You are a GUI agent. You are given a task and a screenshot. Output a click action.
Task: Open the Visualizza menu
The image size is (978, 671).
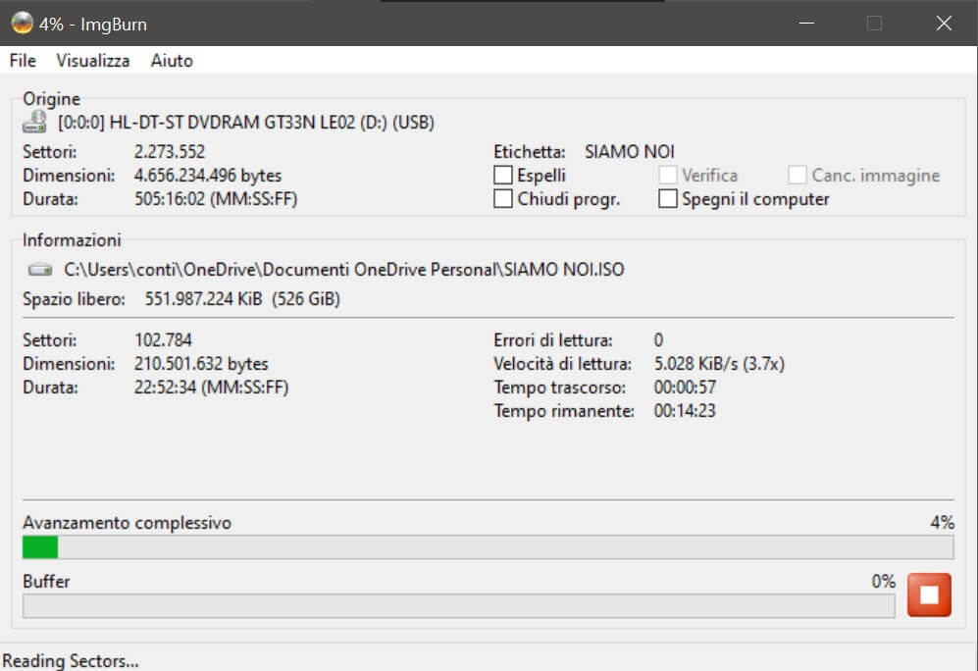click(x=93, y=61)
